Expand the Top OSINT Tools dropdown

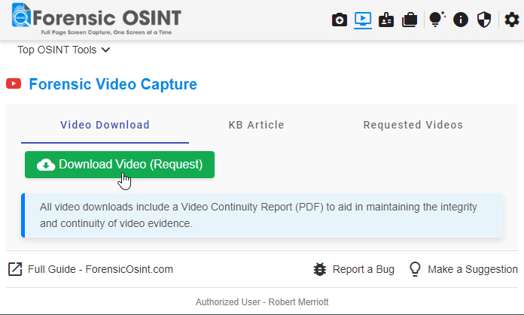[x=64, y=50]
